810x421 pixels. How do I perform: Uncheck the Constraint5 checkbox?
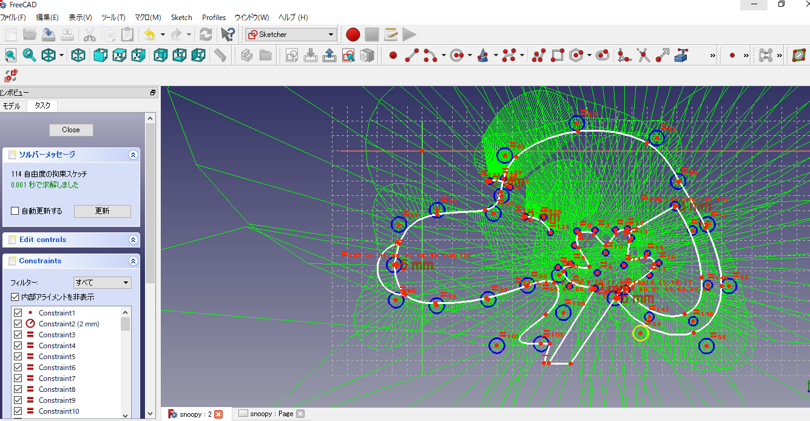click(18, 357)
